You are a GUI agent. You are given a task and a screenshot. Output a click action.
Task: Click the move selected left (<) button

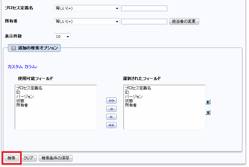(x=111, y=117)
